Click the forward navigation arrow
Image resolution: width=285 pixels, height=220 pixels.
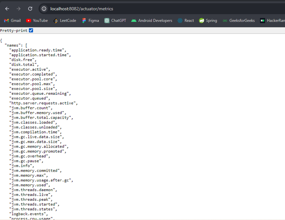point(19,9)
